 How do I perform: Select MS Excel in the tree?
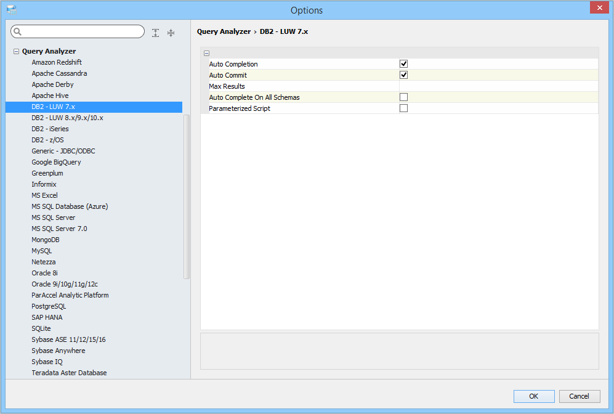click(x=44, y=195)
